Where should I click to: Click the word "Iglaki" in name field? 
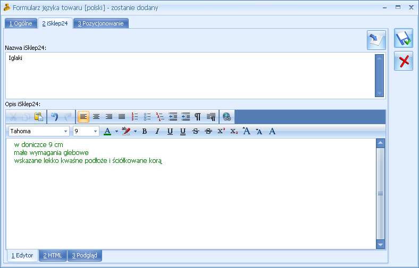15,58
